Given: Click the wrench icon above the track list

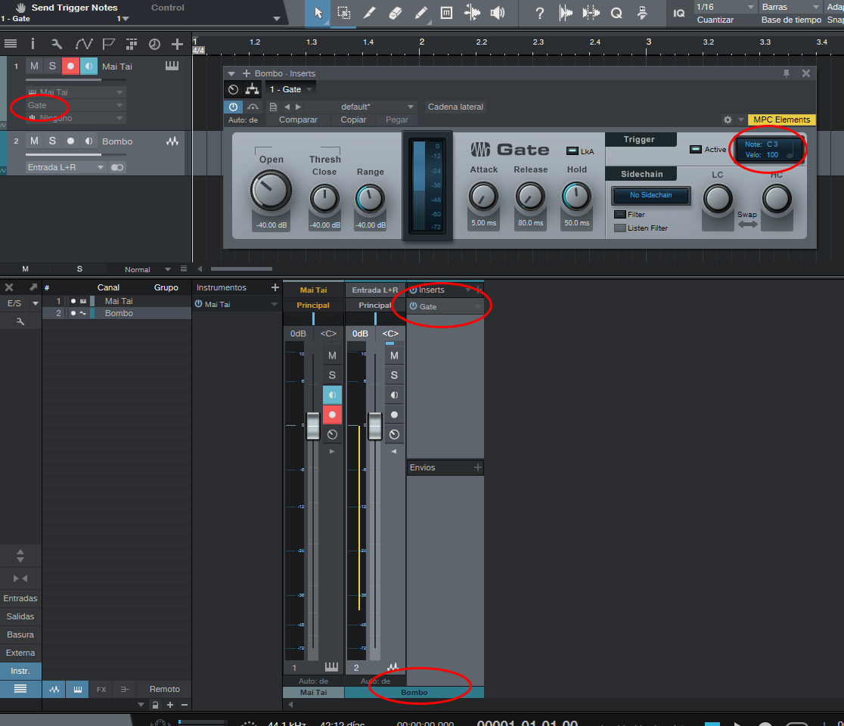Looking at the screenshot, I should click(x=57, y=44).
